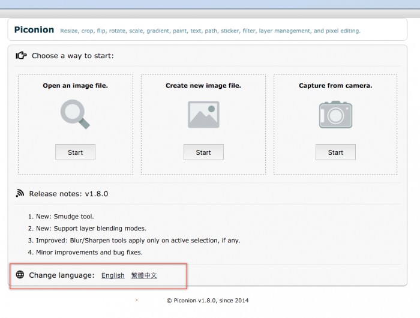Click the pointing hand icon

pyautogui.click(x=21, y=56)
